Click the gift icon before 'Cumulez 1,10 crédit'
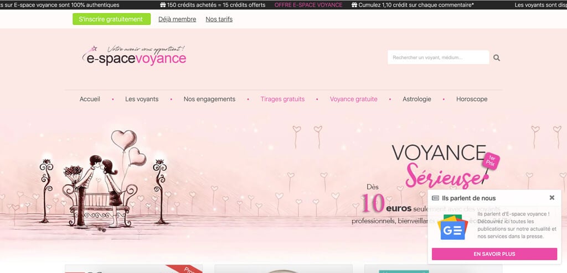The height and width of the screenshot is (273, 567). tap(354, 5)
